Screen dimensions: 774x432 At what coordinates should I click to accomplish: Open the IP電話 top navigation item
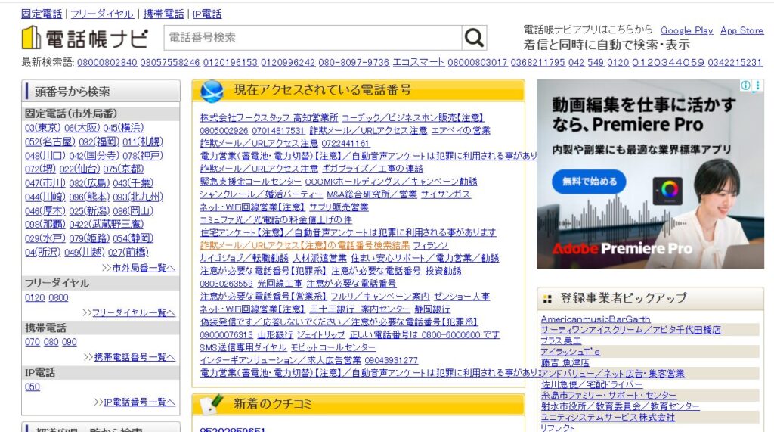(207, 14)
